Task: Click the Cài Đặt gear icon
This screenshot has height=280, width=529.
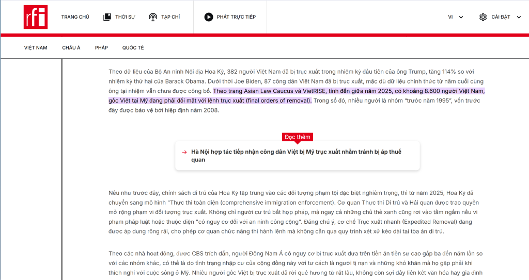Action: (483, 17)
